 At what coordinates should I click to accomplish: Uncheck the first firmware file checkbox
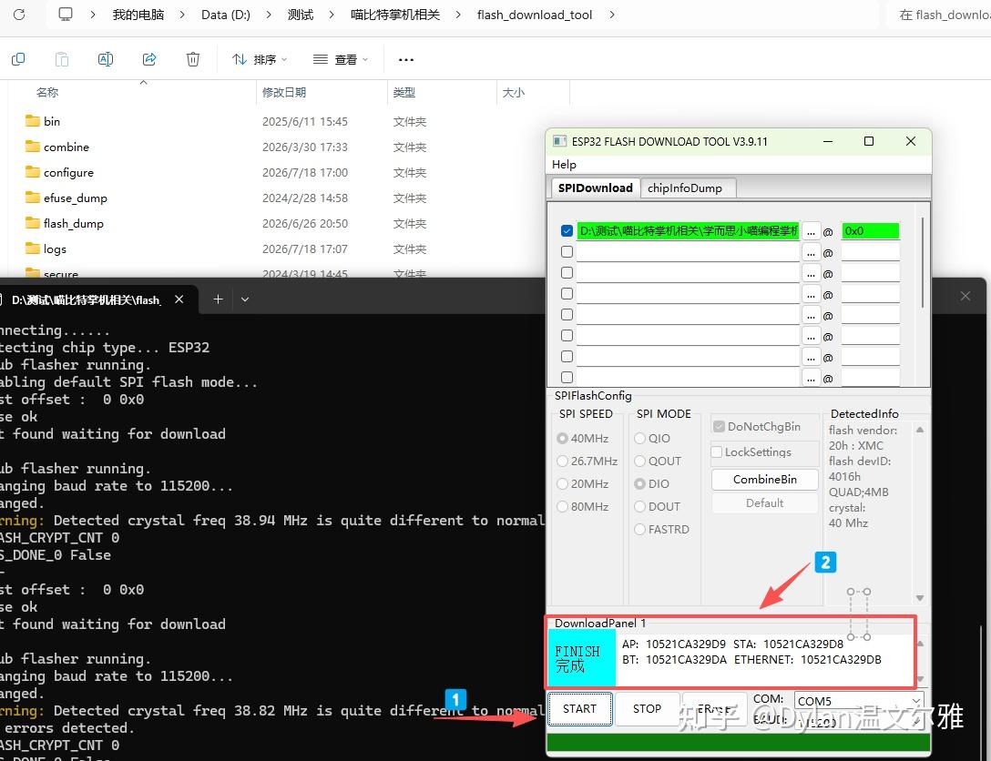click(567, 231)
